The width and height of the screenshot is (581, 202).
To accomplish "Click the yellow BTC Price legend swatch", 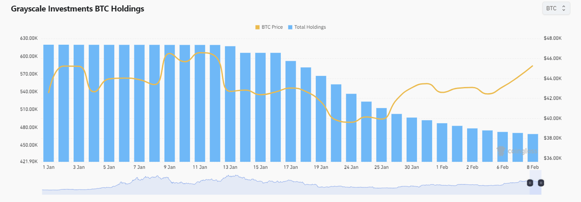I will (257, 27).
